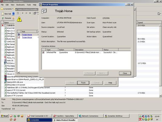Click the yellow warning triangle icon
This screenshot has height=122, width=162.
(19, 19)
